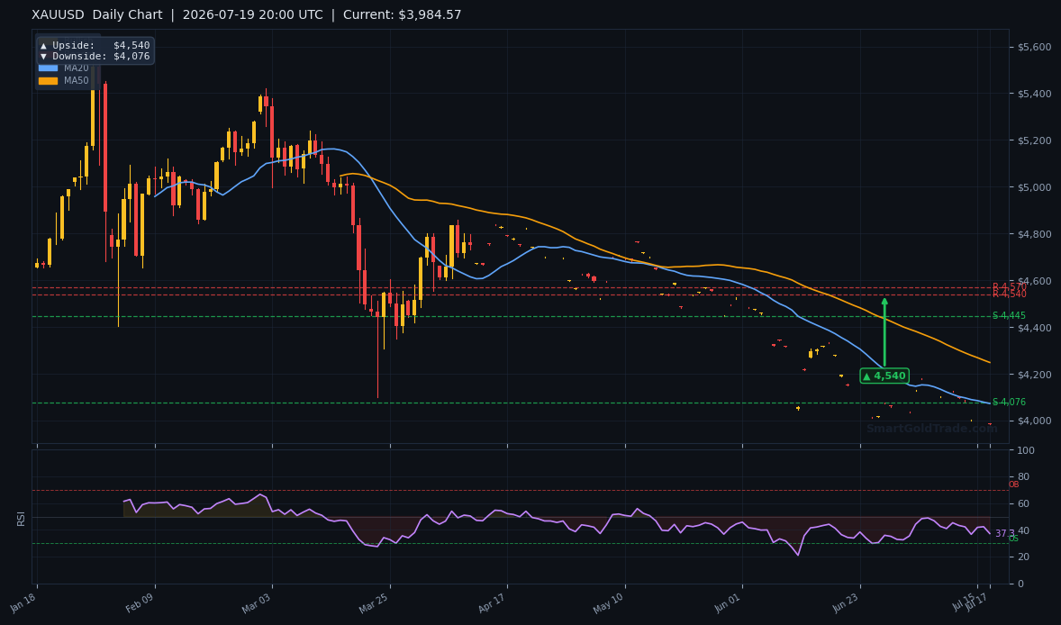Image resolution: width=1061 pixels, height=625 pixels.
Task: Click the green upside target arrow on the chart
Action: tap(884, 331)
